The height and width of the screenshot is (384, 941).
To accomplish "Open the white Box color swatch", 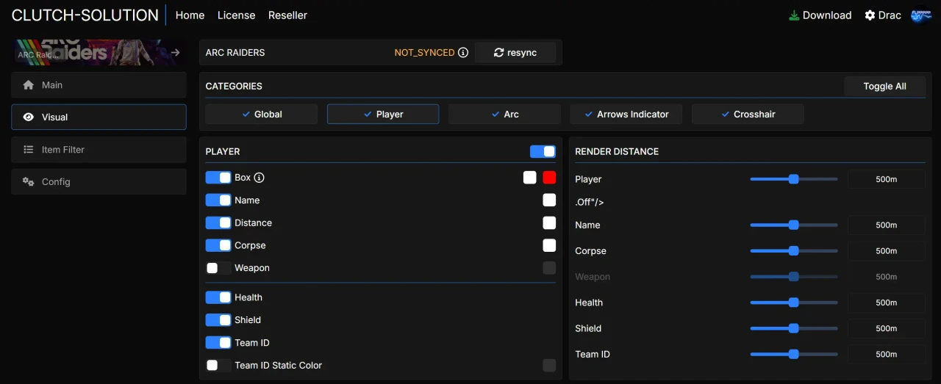I will 530,178.
